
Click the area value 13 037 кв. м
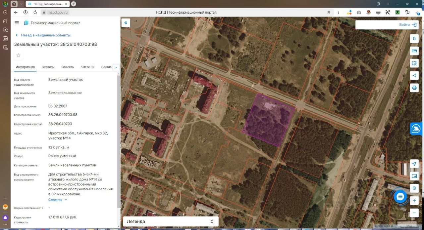click(59, 147)
